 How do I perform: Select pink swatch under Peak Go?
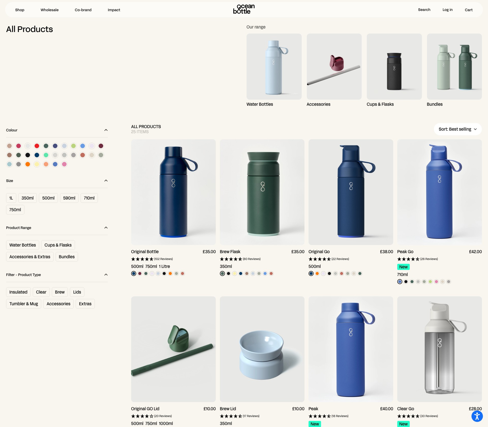[436, 282]
